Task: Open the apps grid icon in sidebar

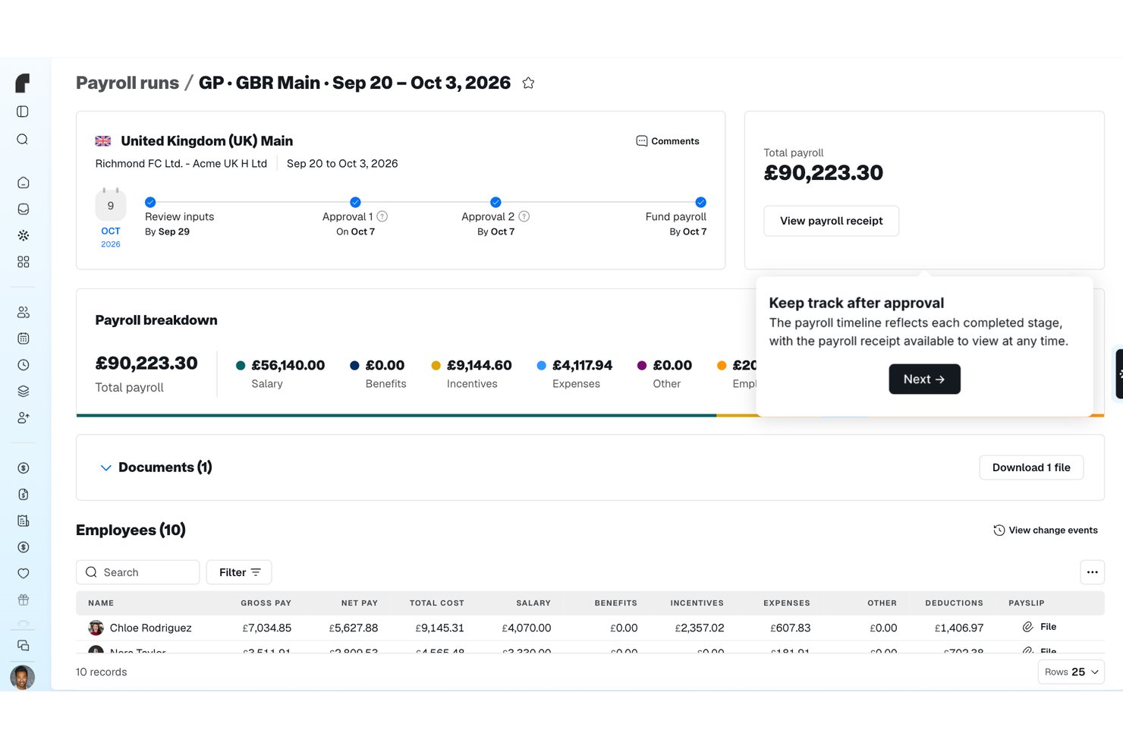Action: pos(24,262)
